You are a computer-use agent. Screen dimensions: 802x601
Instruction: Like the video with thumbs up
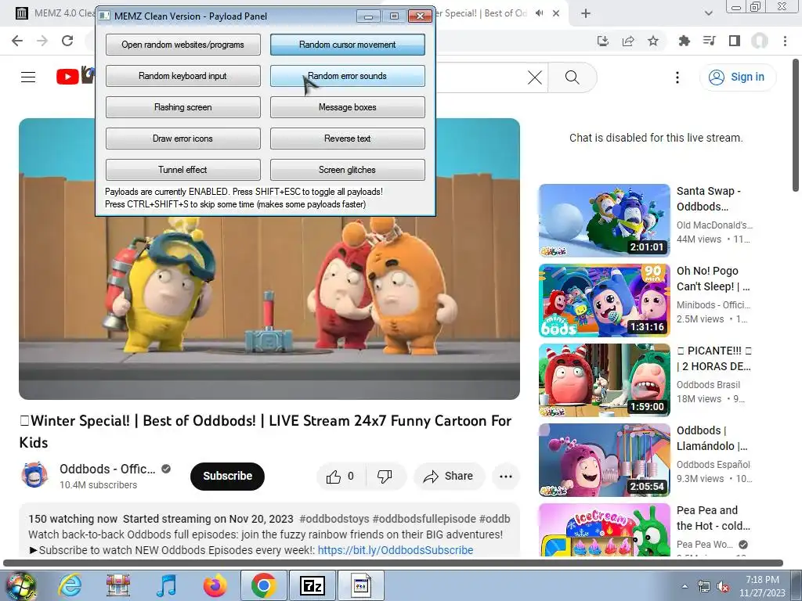click(340, 477)
